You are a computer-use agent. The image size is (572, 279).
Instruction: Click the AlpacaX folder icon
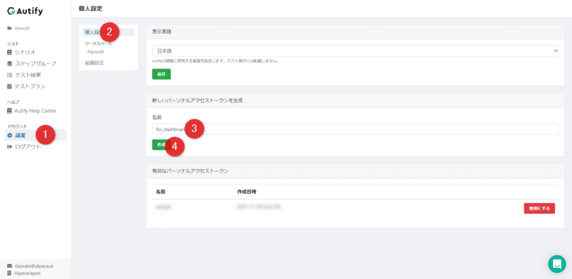coord(10,28)
